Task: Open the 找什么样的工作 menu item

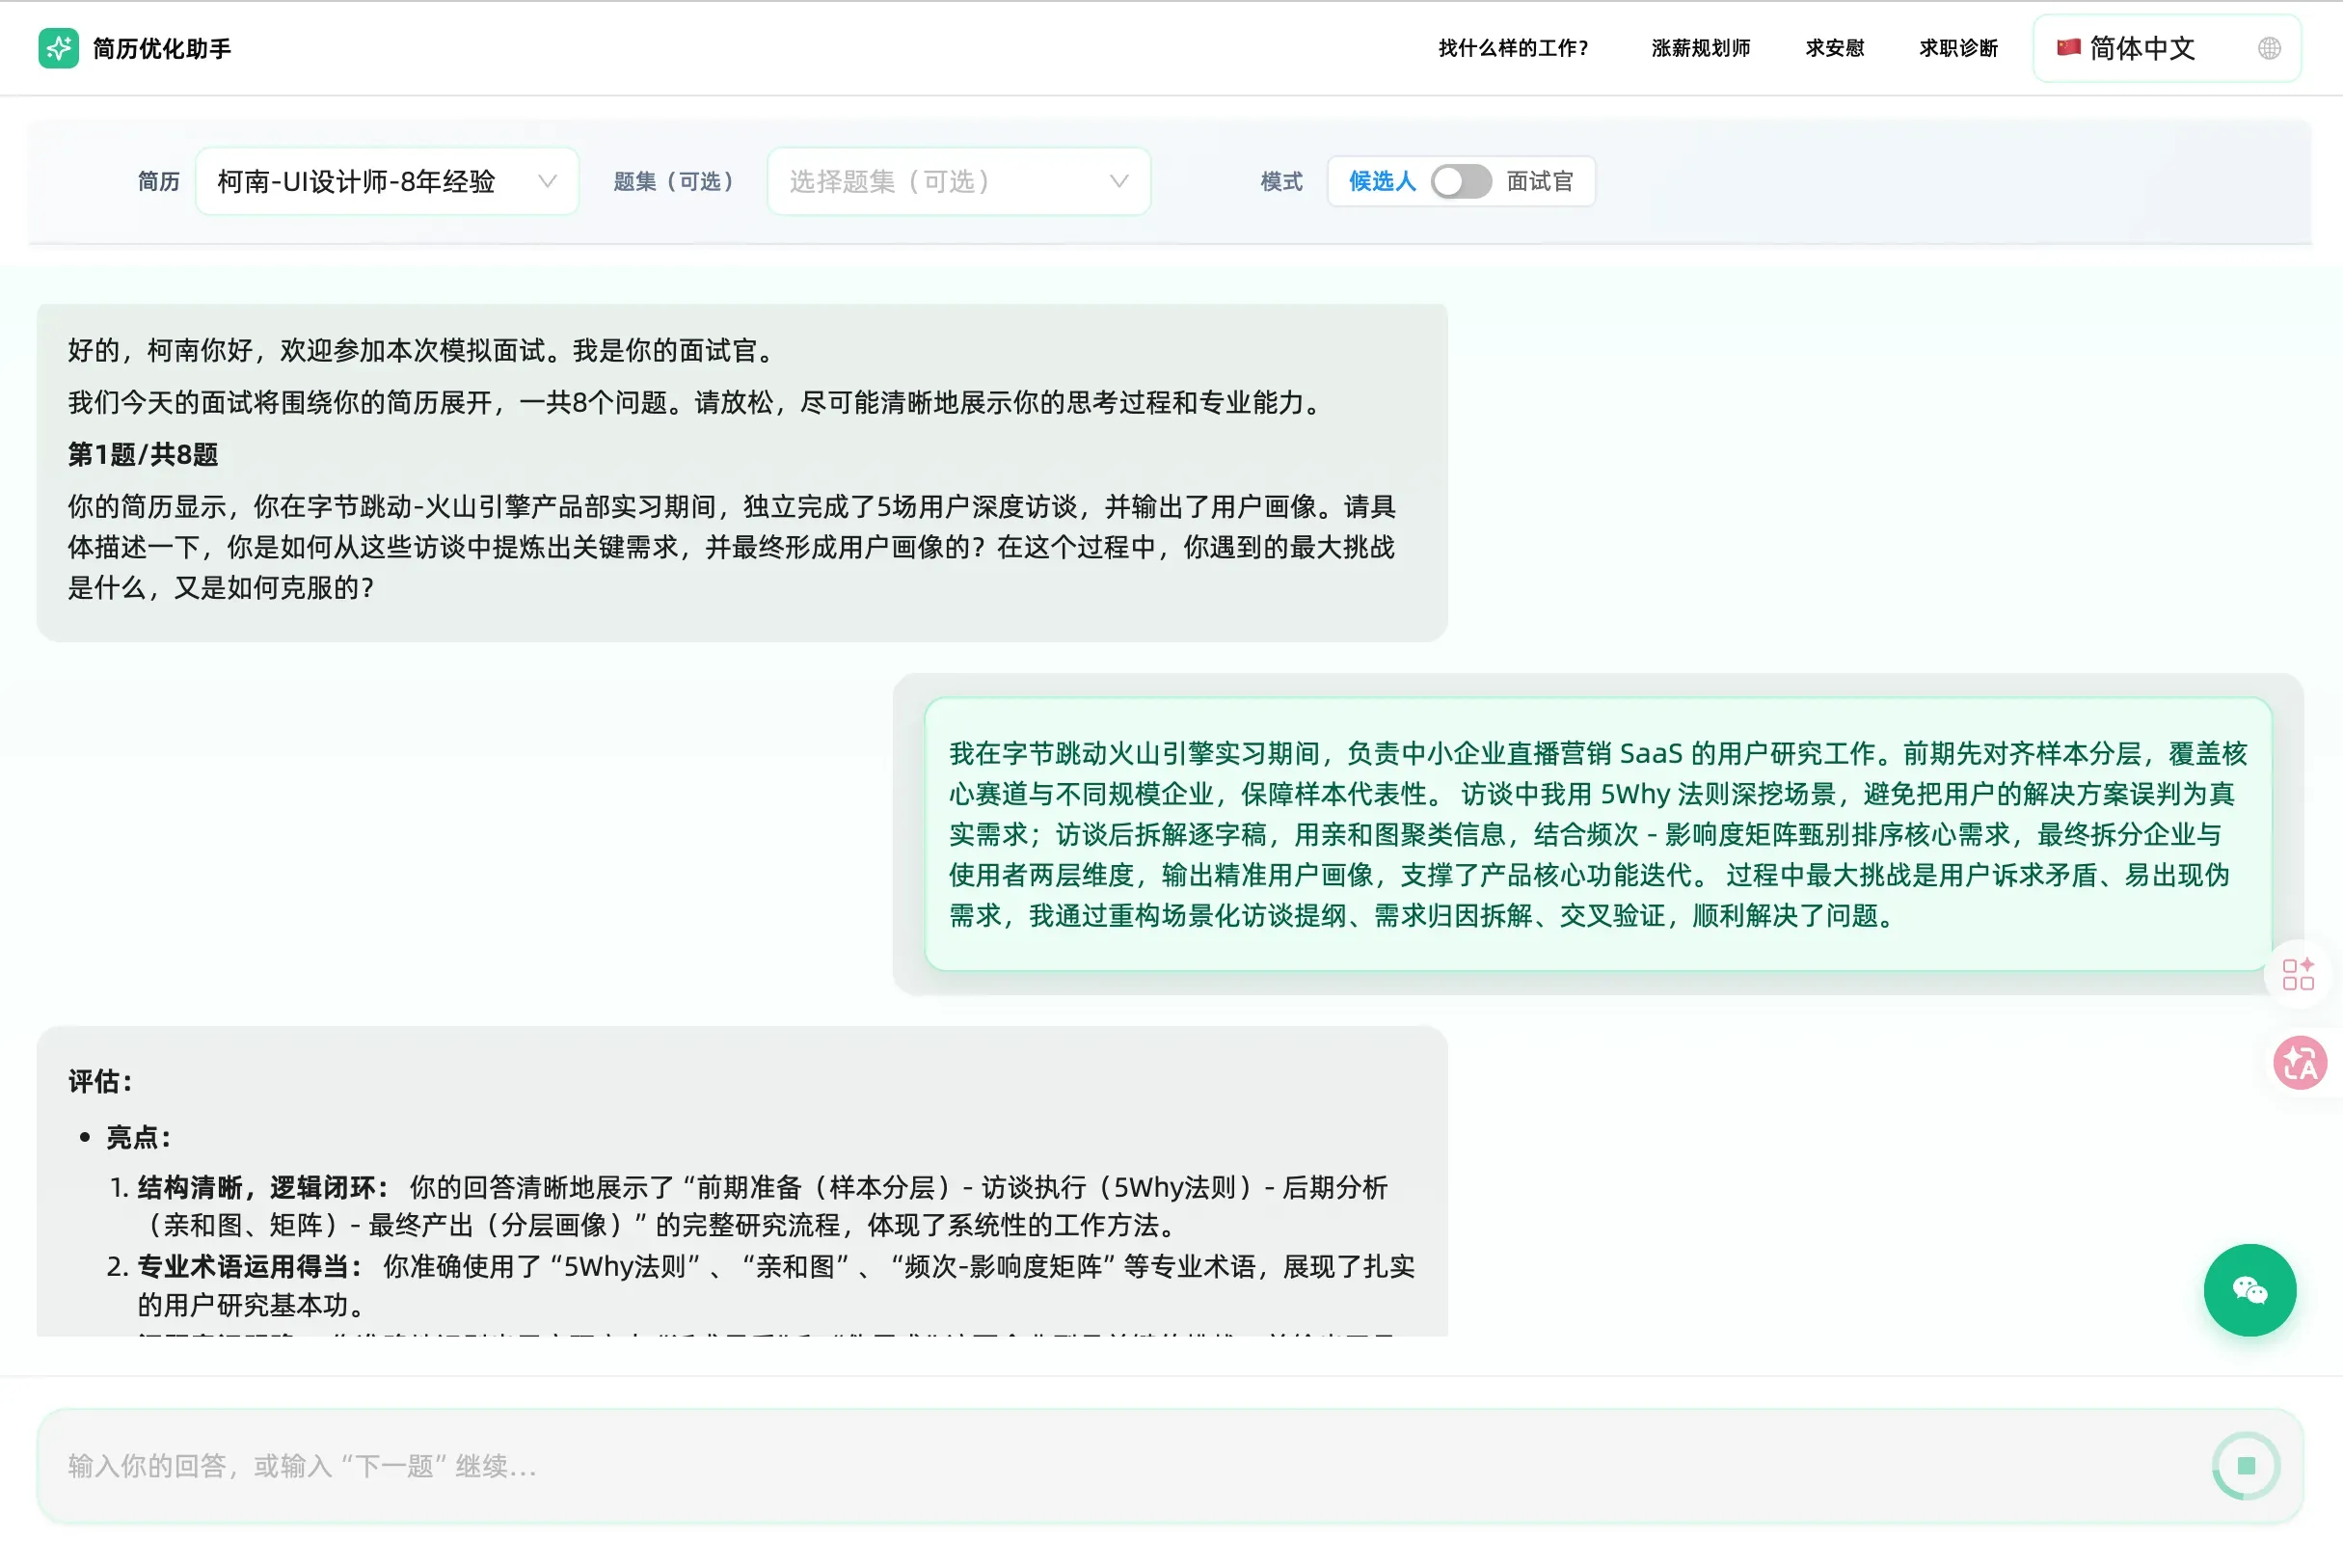Action: coord(1514,47)
